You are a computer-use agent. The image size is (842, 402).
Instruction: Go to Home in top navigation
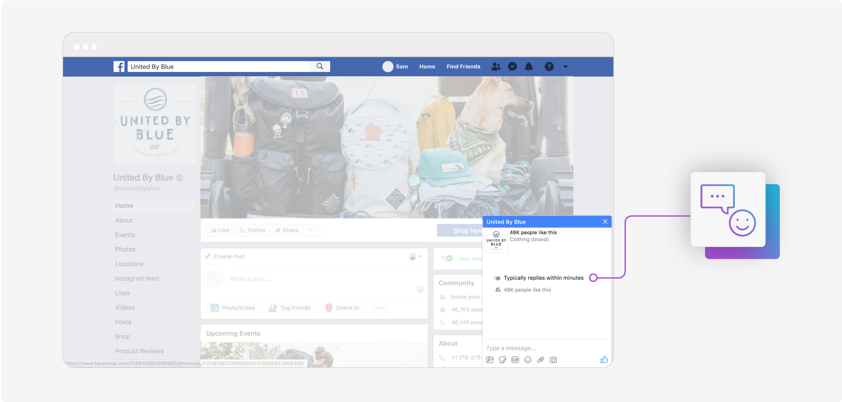(427, 67)
